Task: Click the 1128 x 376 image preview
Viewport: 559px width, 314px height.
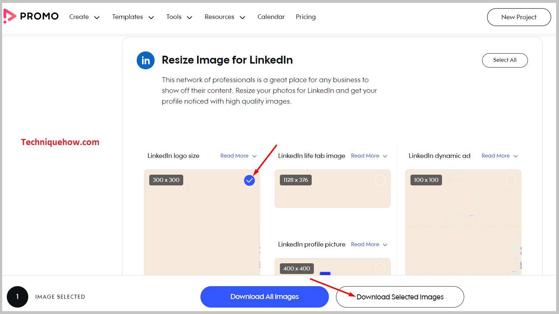Action: pyautogui.click(x=332, y=189)
